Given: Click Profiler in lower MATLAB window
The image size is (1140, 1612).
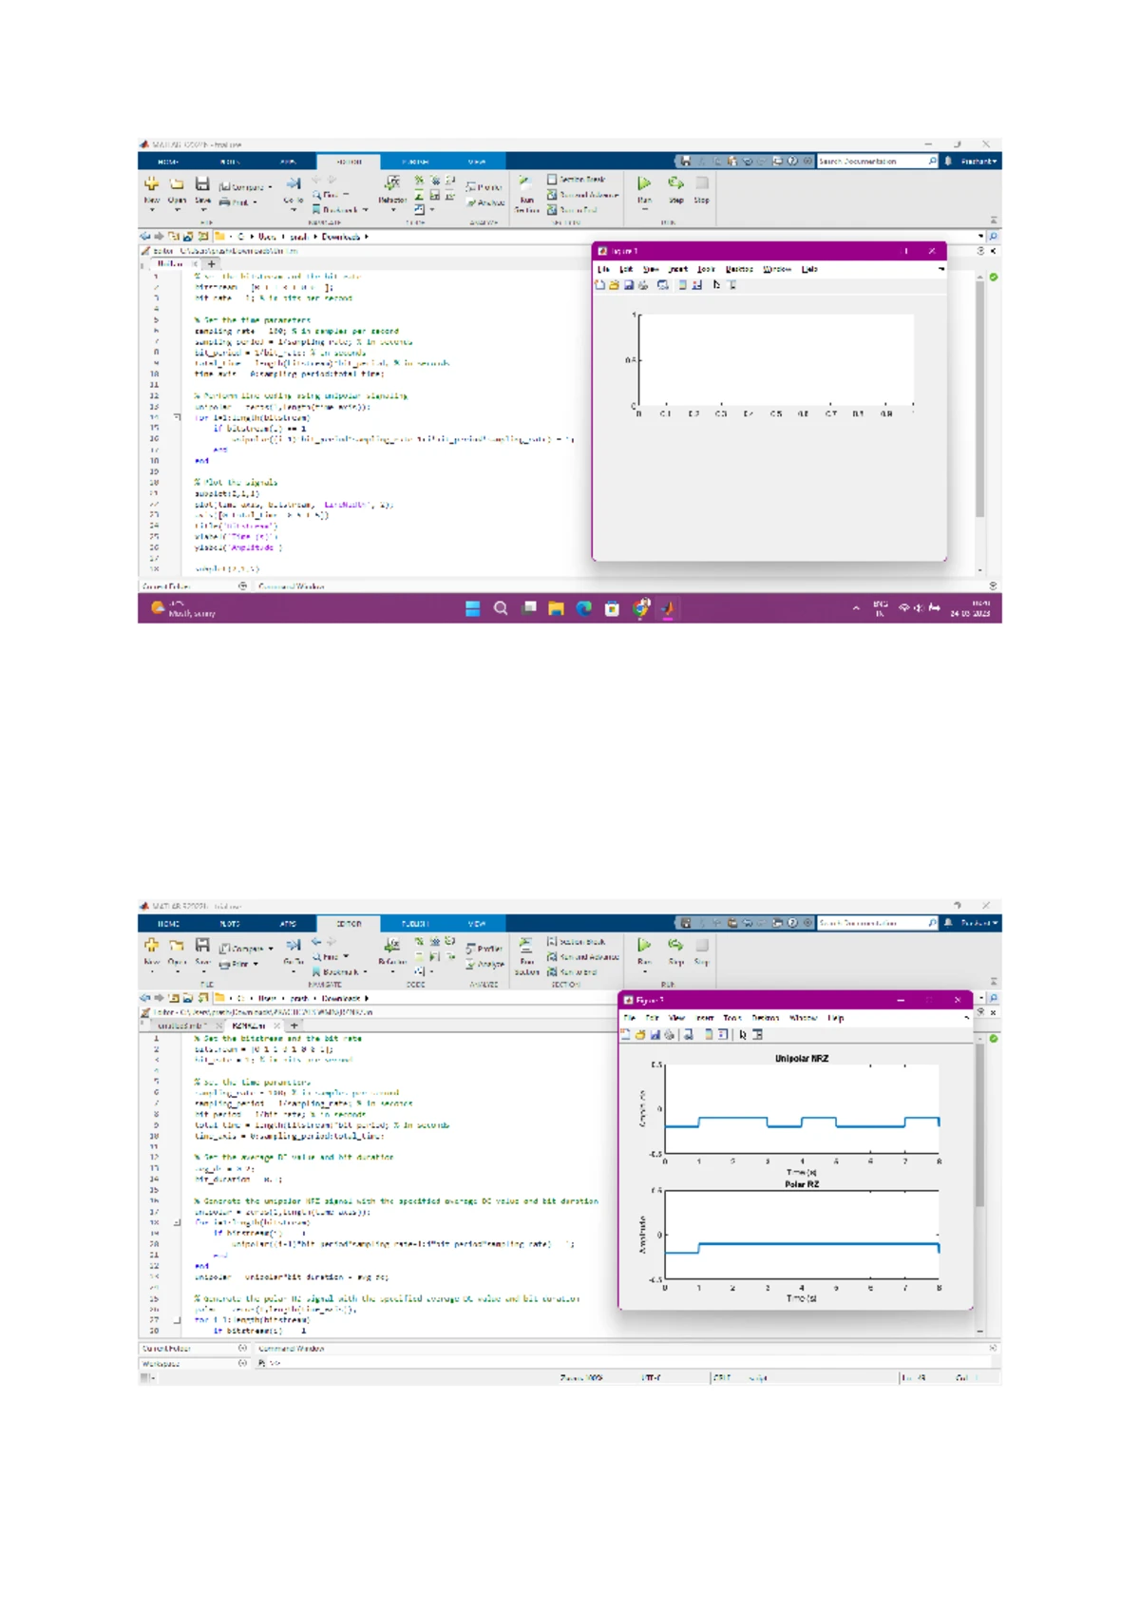Looking at the screenshot, I should 484,949.
